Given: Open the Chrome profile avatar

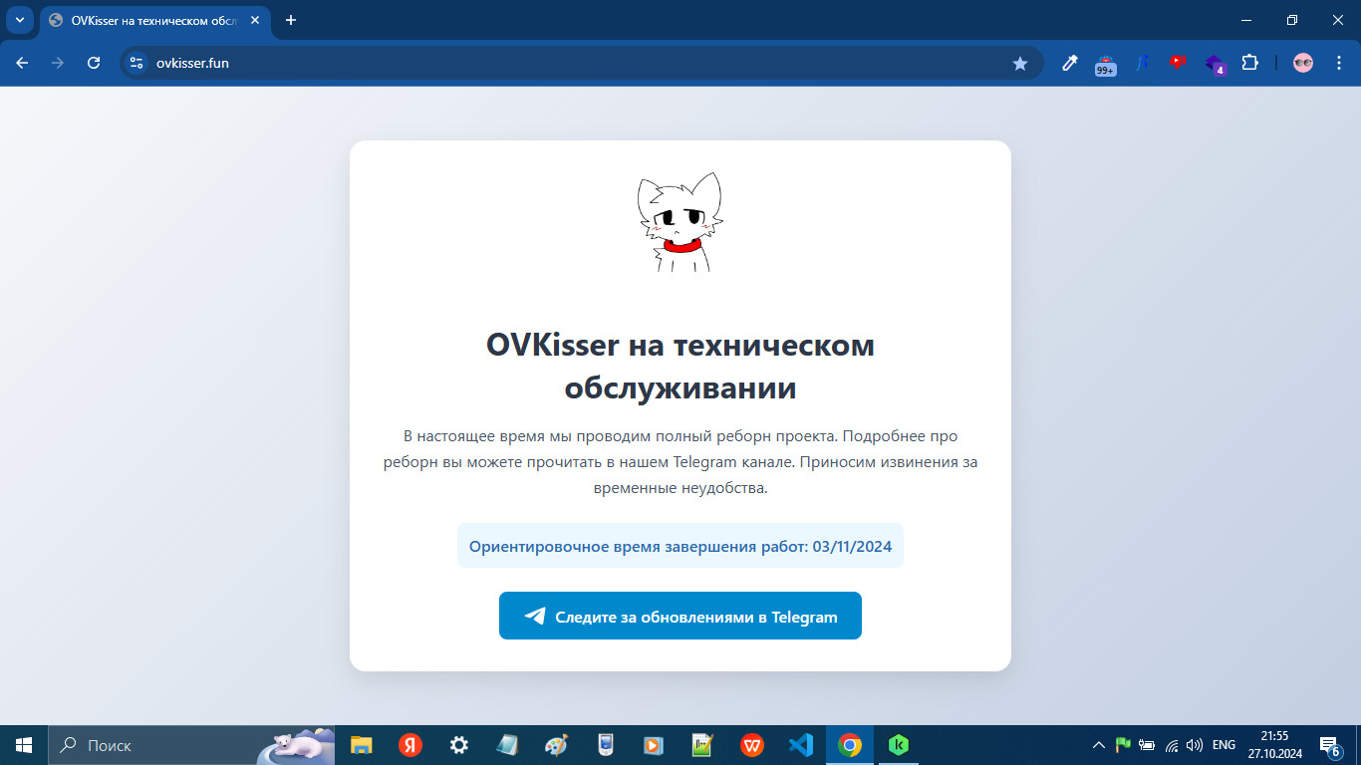Looking at the screenshot, I should coord(1303,63).
